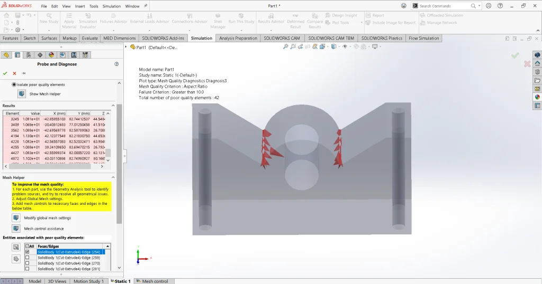Check the Edge [281] checkbox

[x=28, y=269]
